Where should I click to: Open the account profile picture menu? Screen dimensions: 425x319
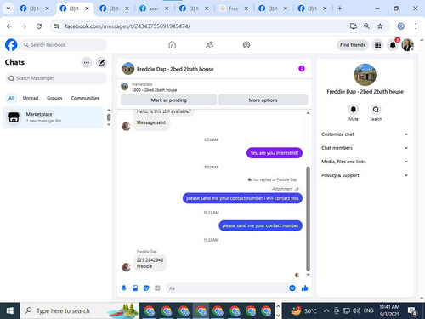(x=407, y=45)
